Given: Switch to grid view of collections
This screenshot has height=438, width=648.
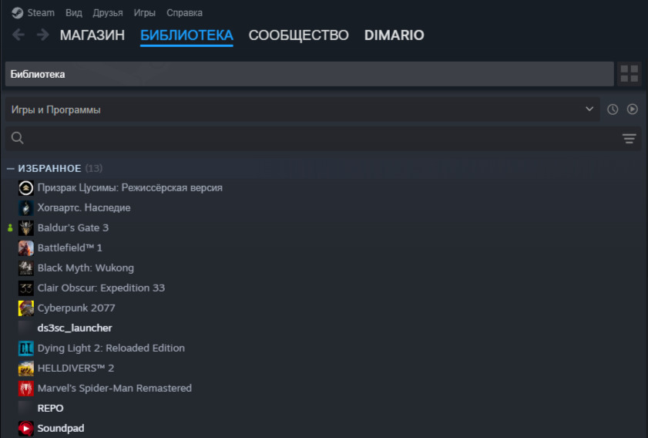Looking at the screenshot, I should click(630, 74).
